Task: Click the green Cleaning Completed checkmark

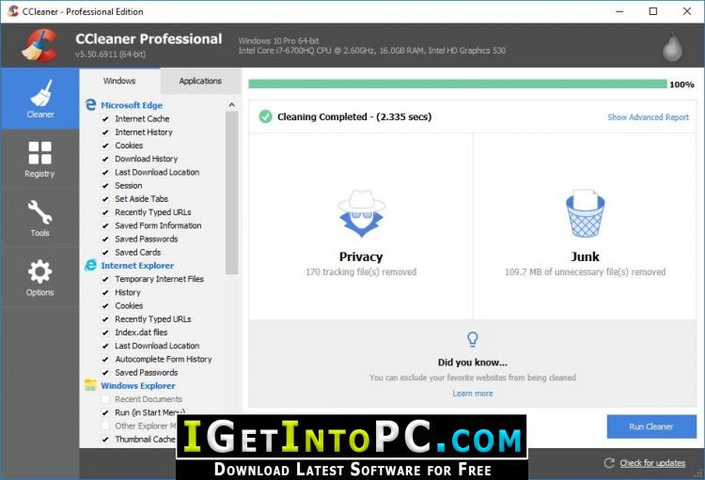Action: click(265, 116)
